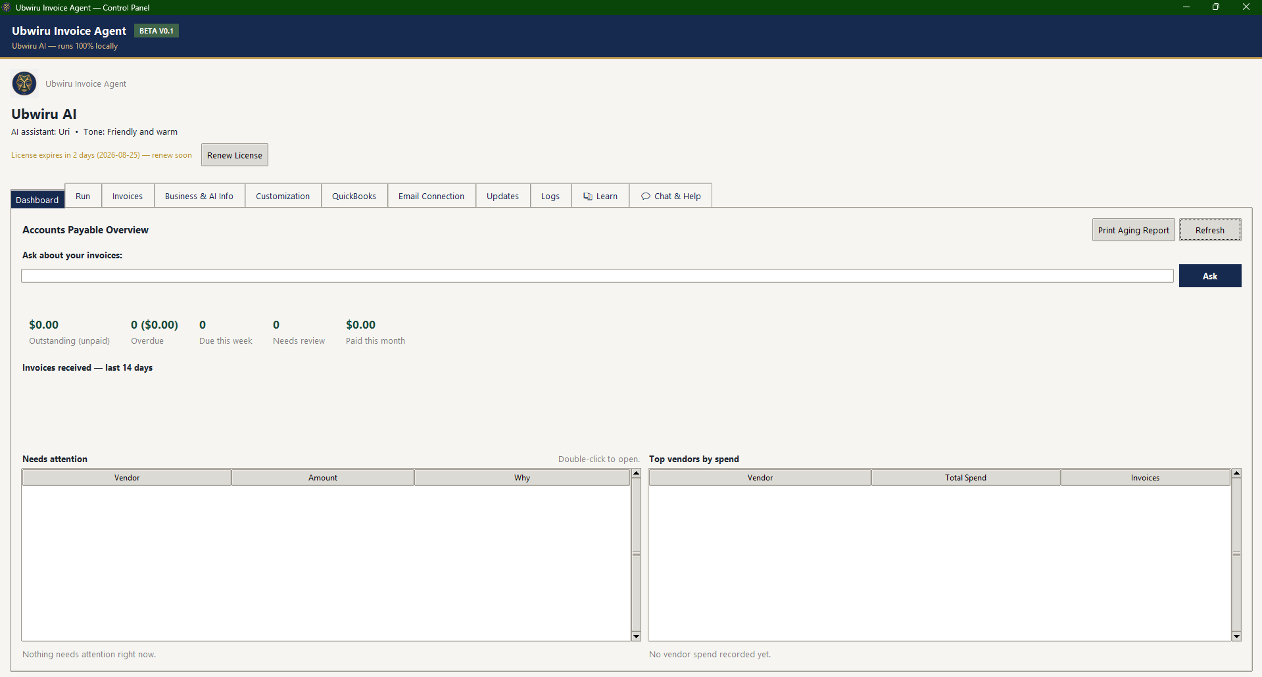
Task: Sort Top vendors by Vendor column
Action: coord(760,478)
